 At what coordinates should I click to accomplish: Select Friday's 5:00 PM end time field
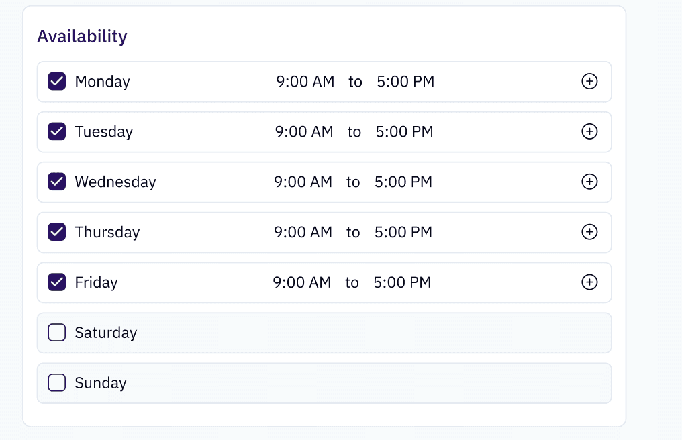coord(402,282)
